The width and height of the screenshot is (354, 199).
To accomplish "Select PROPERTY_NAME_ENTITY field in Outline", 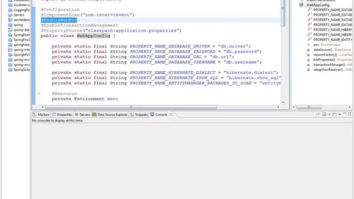I will 332,40.
